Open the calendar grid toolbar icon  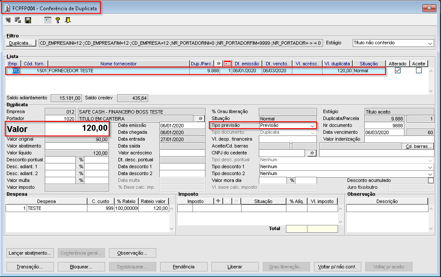click(48, 20)
